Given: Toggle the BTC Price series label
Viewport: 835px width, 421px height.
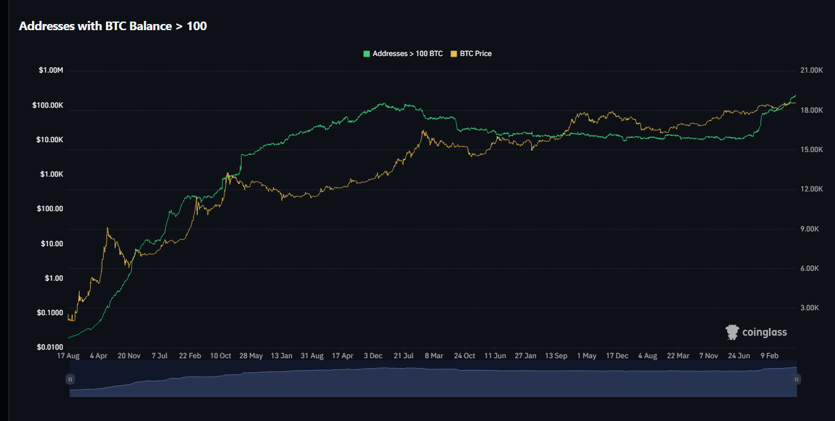Looking at the screenshot, I should (x=476, y=54).
